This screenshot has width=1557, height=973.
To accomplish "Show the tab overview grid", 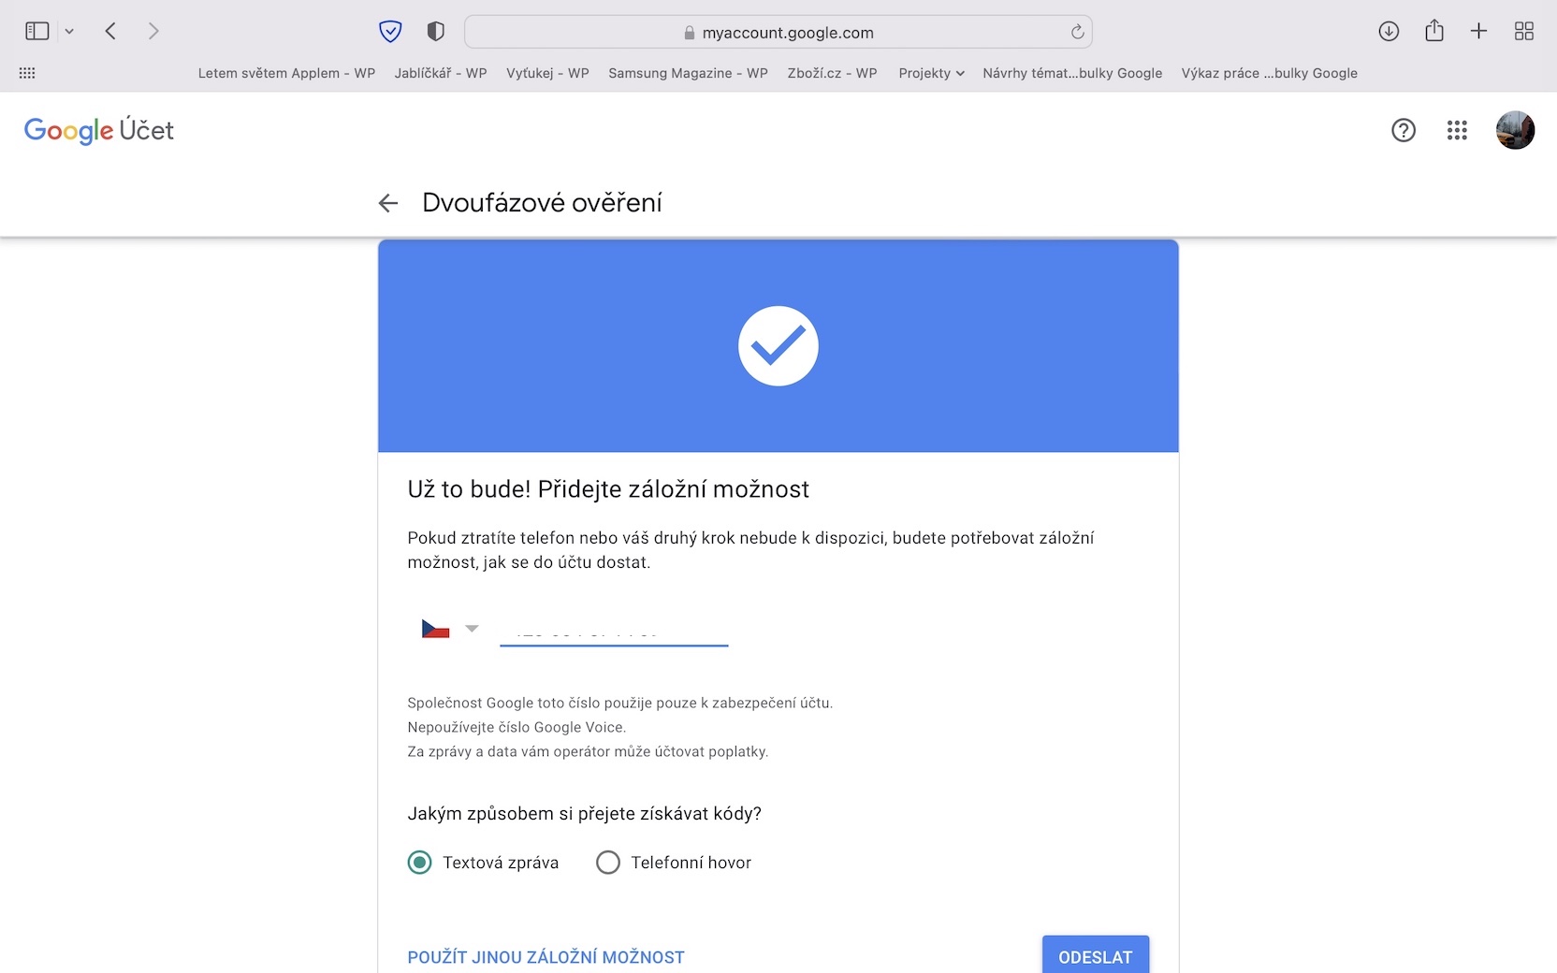I will tap(1523, 32).
